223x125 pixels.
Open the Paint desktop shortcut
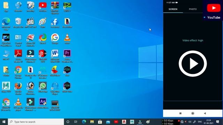43,23
